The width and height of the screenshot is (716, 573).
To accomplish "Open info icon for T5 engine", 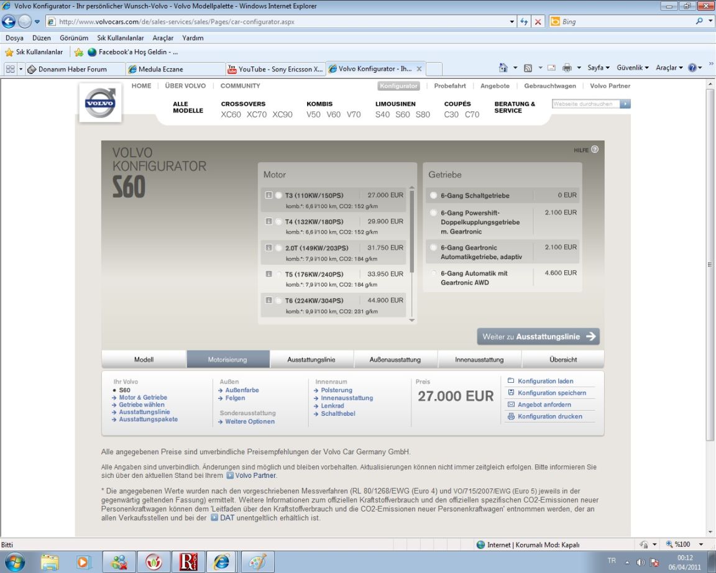I will point(268,274).
